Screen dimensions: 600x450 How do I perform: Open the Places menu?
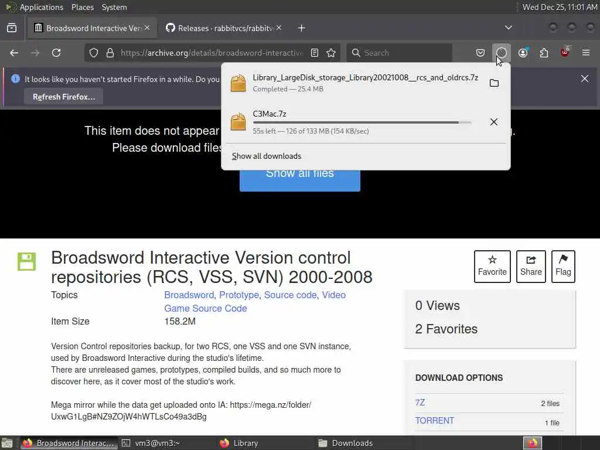click(x=82, y=7)
